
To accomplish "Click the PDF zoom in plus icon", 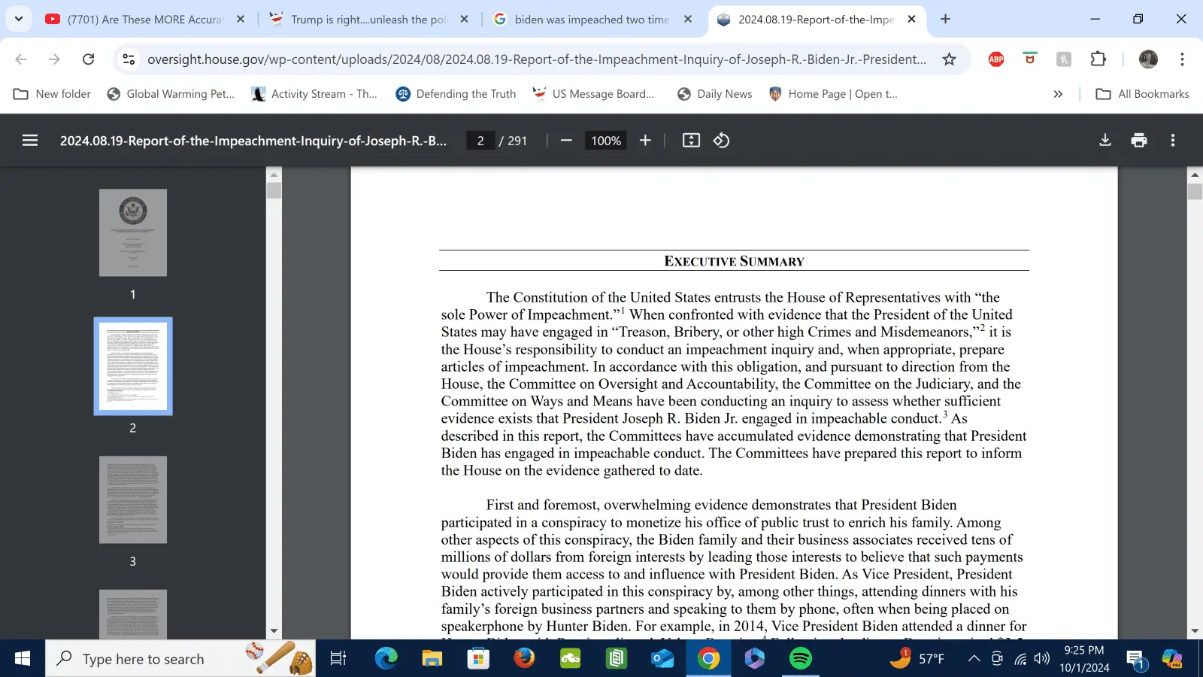I will tap(645, 141).
